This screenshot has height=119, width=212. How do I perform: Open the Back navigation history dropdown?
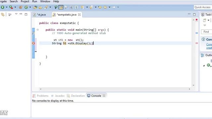click(x=109, y=7)
